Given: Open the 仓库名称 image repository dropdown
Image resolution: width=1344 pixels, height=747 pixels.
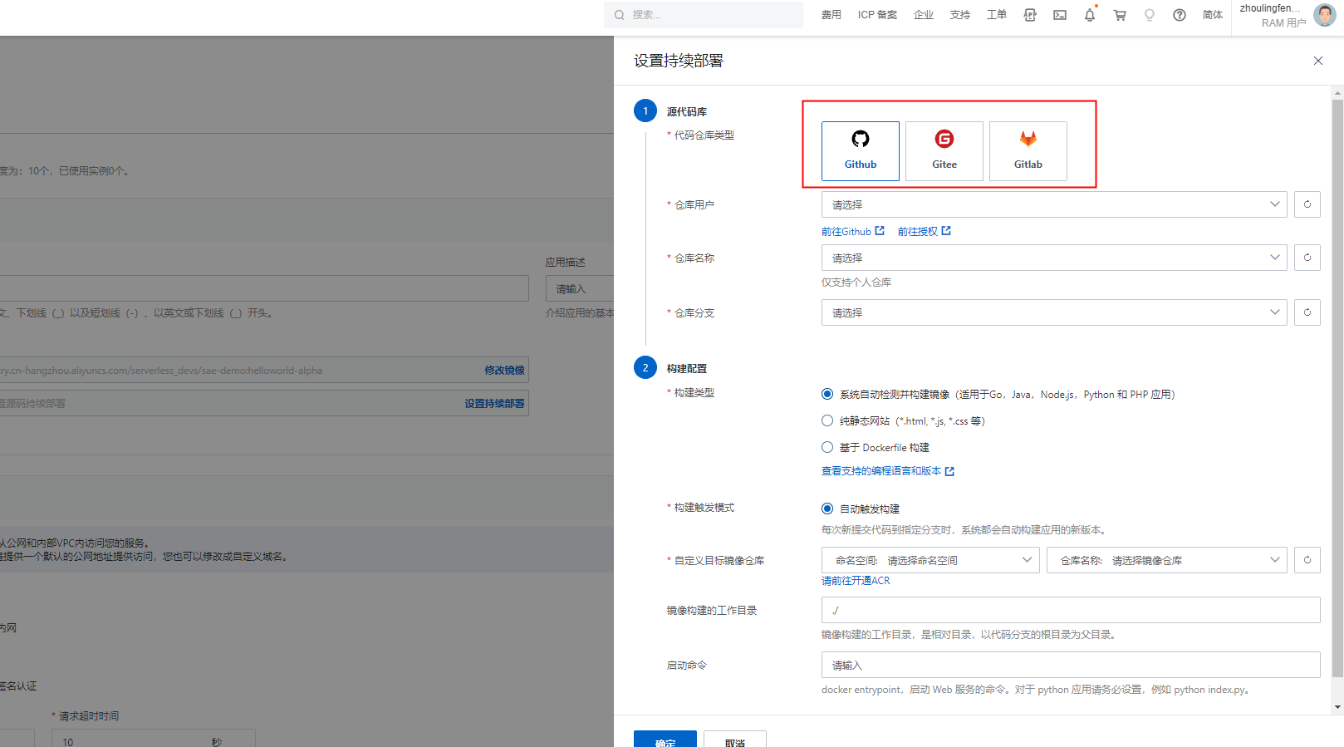Looking at the screenshot, I should point(1167,560).
